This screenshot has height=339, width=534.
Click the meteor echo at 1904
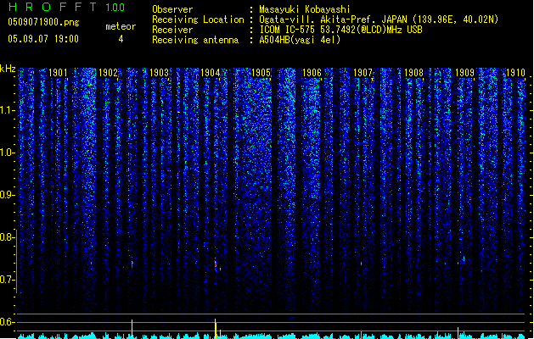[216, 265]
